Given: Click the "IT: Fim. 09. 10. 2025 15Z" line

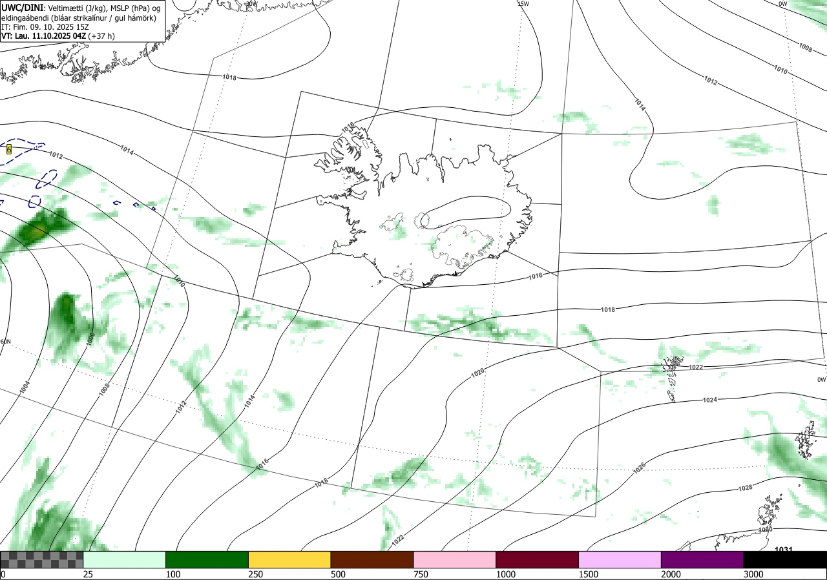Looking at the screenshot, I should [44, 27].
